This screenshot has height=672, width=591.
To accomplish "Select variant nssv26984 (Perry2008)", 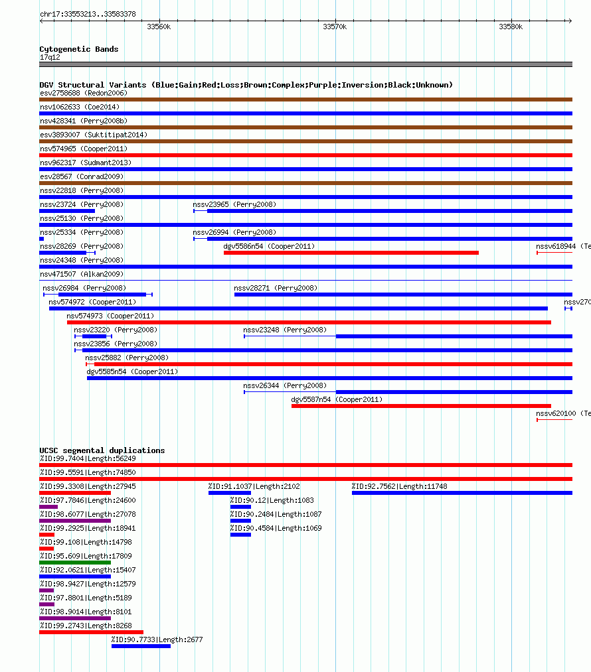I will pos(98,295).
